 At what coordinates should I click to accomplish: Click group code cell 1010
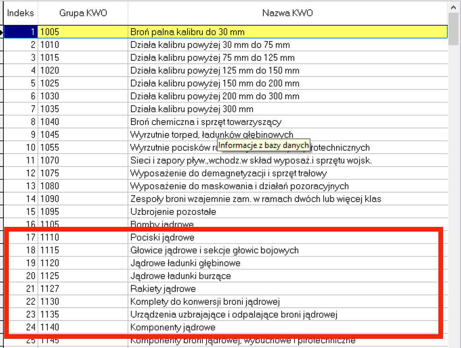point(83,45)
